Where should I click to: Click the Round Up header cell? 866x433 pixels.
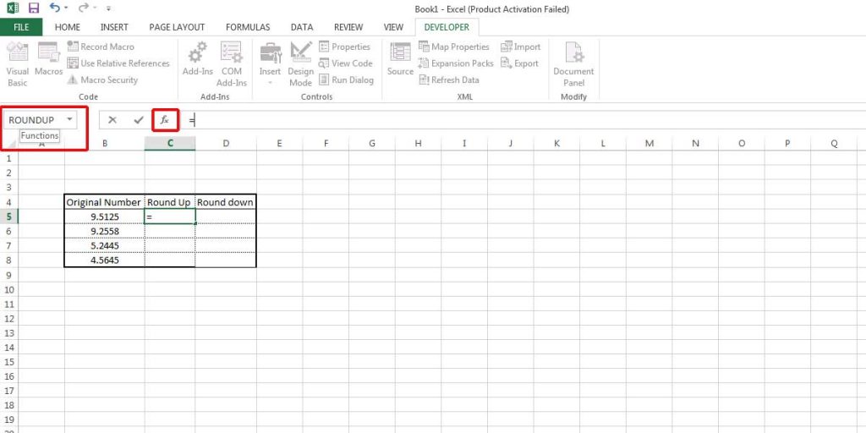(x=170, y=202)
